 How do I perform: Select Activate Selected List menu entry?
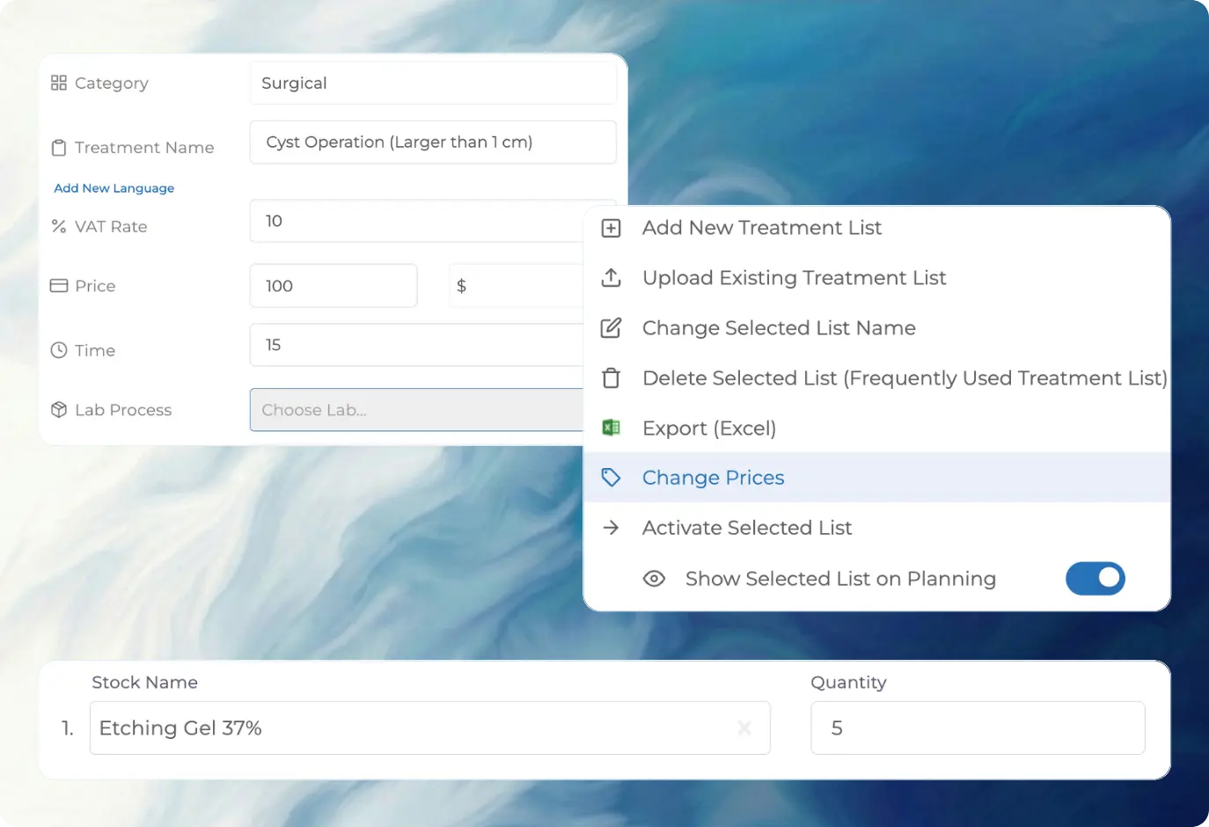[x=747, y=527]
